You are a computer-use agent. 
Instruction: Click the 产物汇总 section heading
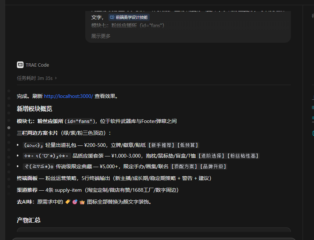coord(29,220)
